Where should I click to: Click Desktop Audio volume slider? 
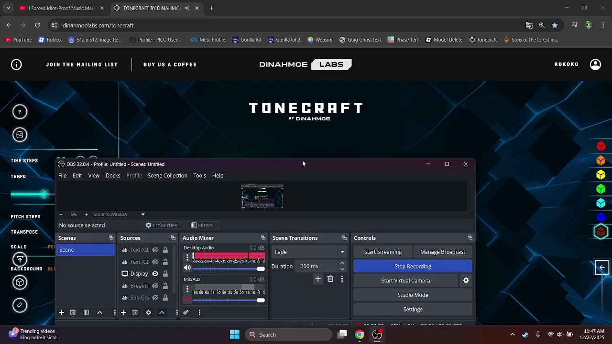(229, 268)
